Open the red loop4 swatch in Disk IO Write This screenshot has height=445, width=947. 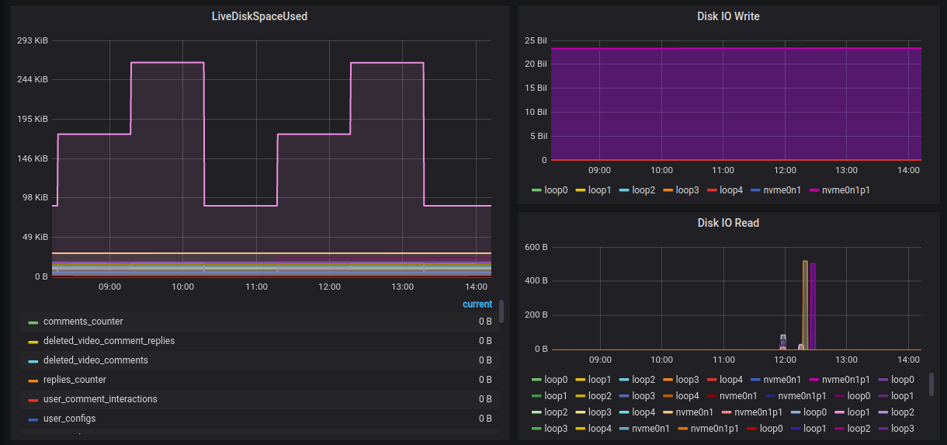pos(712,190)
